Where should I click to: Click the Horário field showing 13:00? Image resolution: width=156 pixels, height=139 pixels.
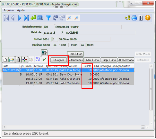pos(75,45)
